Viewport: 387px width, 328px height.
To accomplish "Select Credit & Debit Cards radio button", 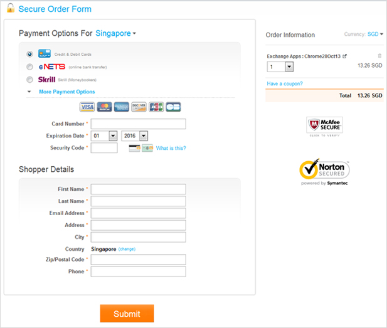I will (x=29, y=54).
